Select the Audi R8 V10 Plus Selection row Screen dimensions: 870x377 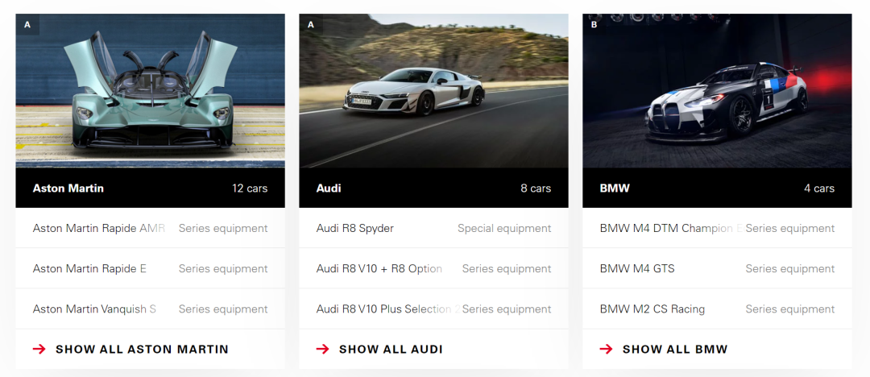[x=434, y=309]
